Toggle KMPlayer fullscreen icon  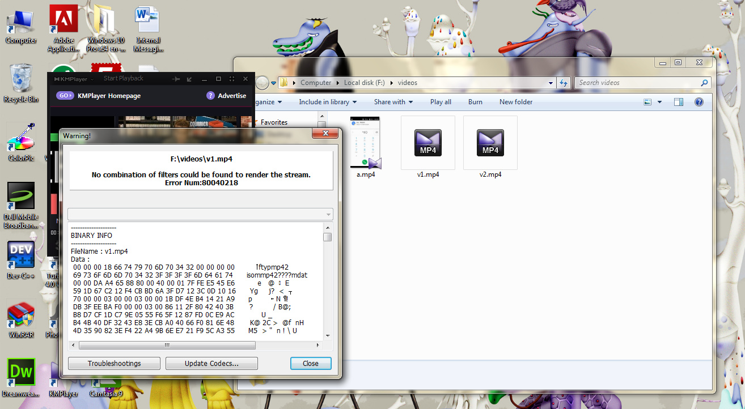tap(232, 79)
